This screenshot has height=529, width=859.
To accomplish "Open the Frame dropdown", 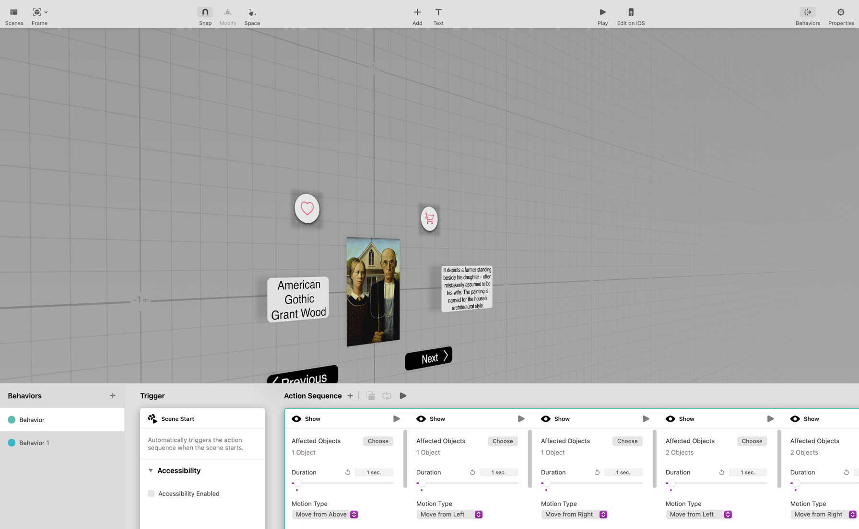I will coord(39,16).
